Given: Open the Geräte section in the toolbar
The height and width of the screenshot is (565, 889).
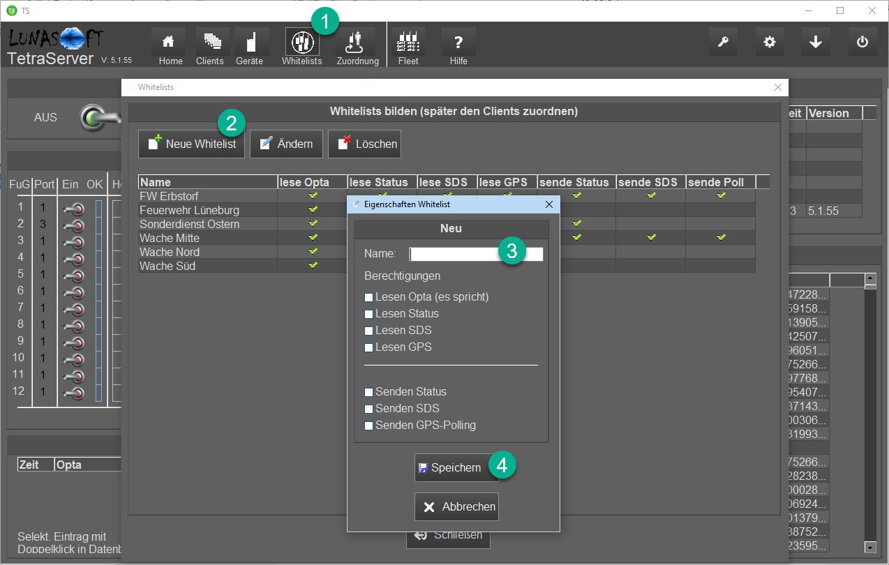Looking at the screenshot, I should [251, 42].
